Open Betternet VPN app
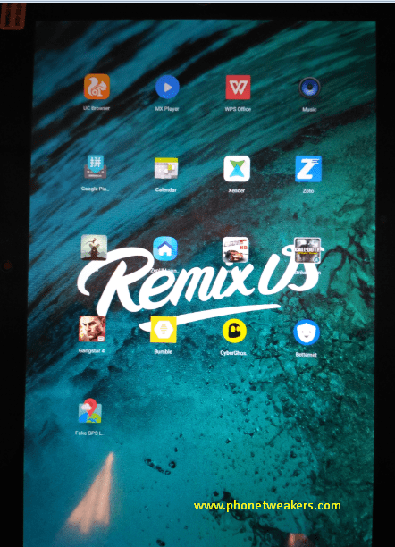The width and height of the screenshot is (395, 547). [307, 332]
